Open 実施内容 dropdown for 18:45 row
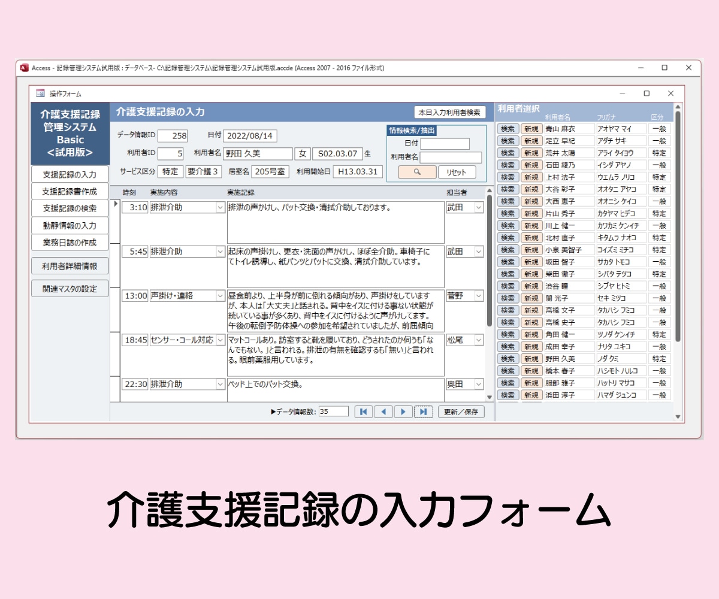719x599 pixels. [x=219, y=340]
